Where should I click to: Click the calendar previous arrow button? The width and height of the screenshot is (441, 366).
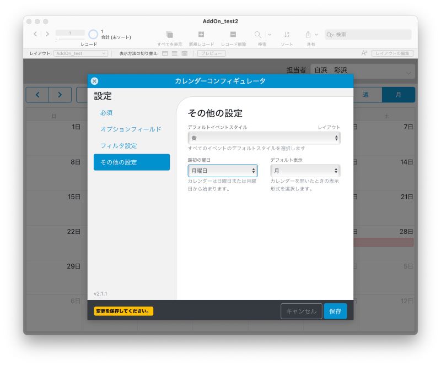[x=37, y=95]
